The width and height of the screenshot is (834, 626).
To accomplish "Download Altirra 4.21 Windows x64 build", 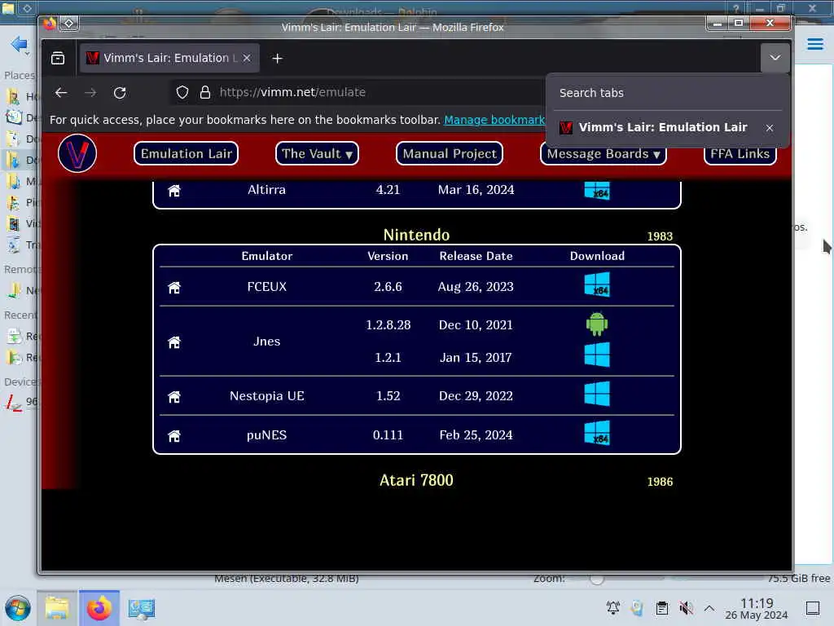I will (x=597, y=191).
